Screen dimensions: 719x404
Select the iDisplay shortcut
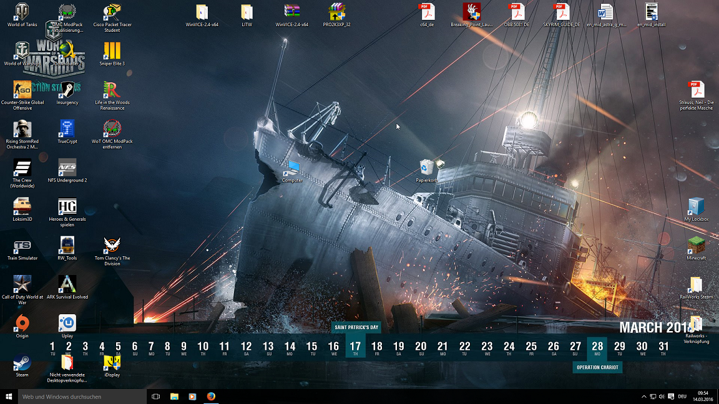pos(112,365)
